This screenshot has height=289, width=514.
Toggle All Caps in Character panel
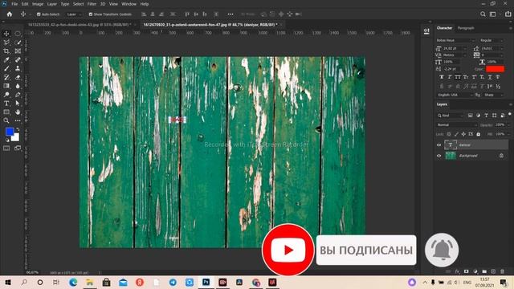458,77
